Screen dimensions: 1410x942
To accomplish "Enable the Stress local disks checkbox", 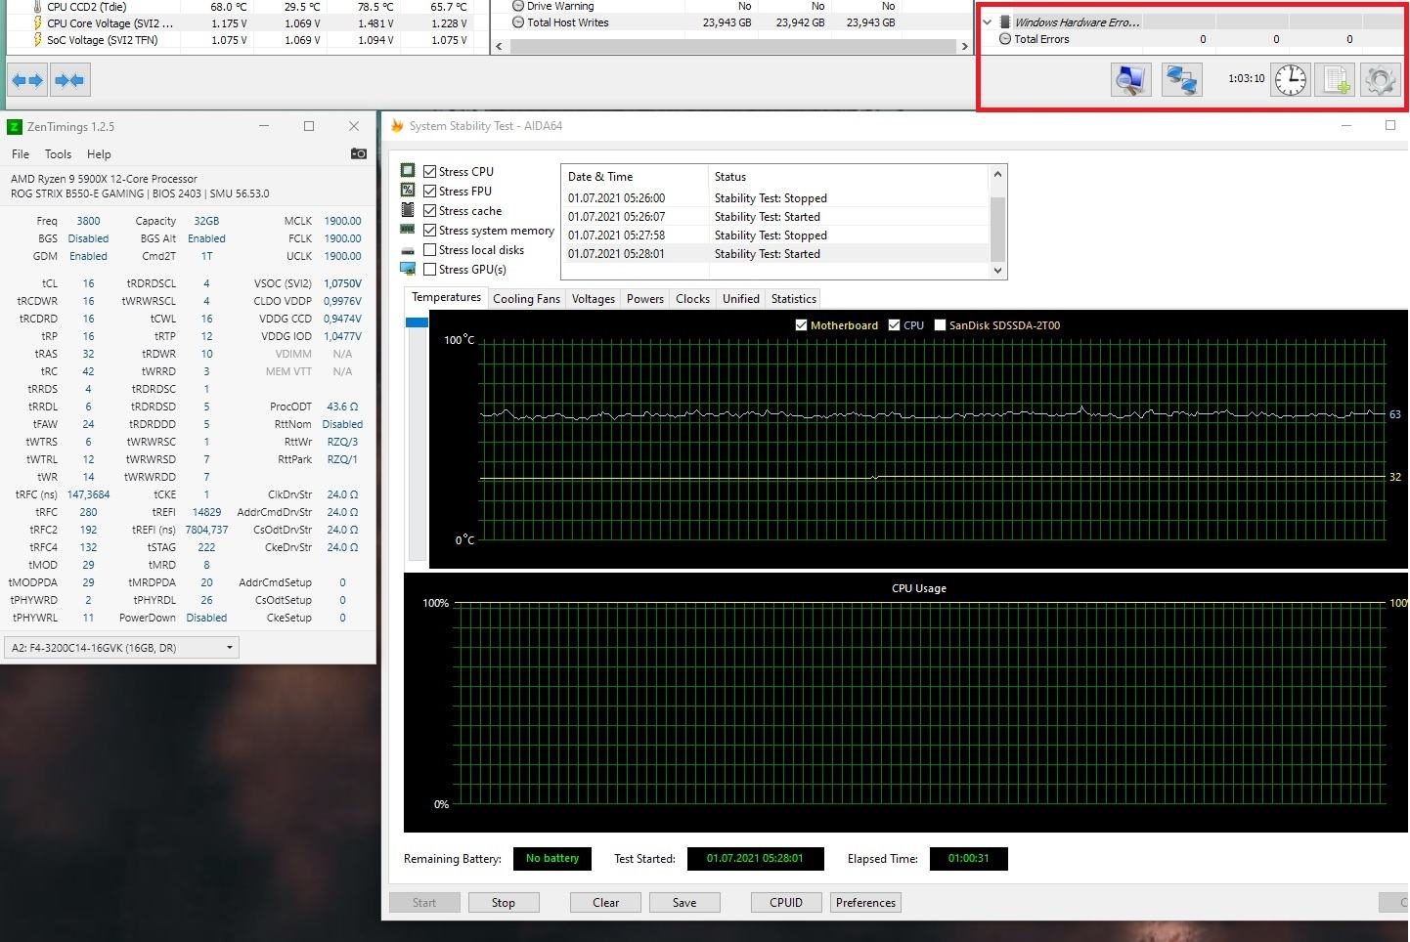I will coord(429,249).
